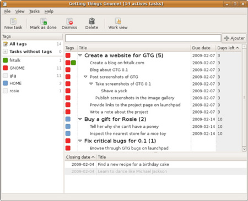Viewport: 248px width, 201px height.
Task: Click Title header in closed tasks pane
Action: tap(172, 157)
